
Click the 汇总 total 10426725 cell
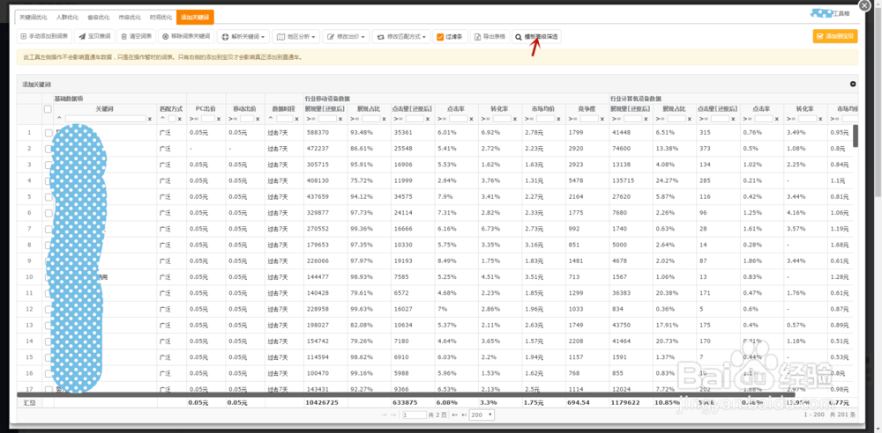click(325, 403)
